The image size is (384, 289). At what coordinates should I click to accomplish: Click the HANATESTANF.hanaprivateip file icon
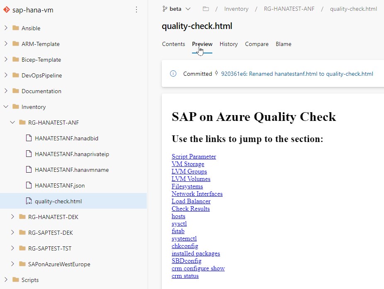(x=29, y=154)
